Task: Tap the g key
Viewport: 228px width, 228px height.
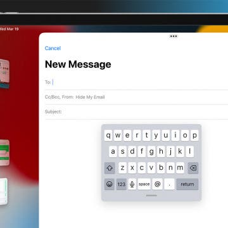Action: pos(151,151)
